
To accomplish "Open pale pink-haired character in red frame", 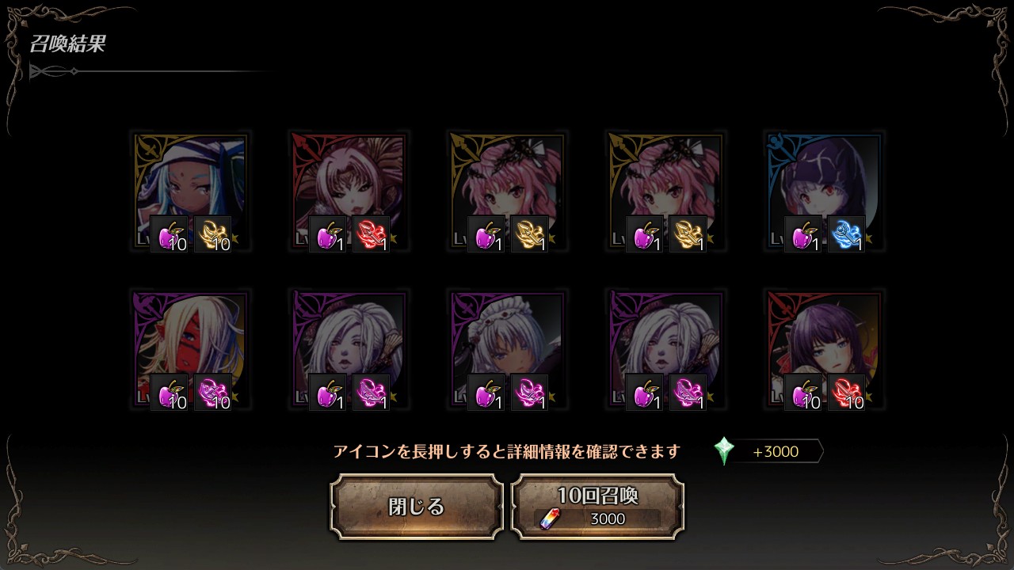I will (349, 192).
